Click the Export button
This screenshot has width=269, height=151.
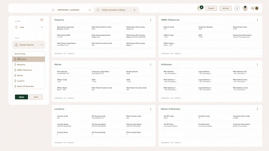tap(211, 8)
